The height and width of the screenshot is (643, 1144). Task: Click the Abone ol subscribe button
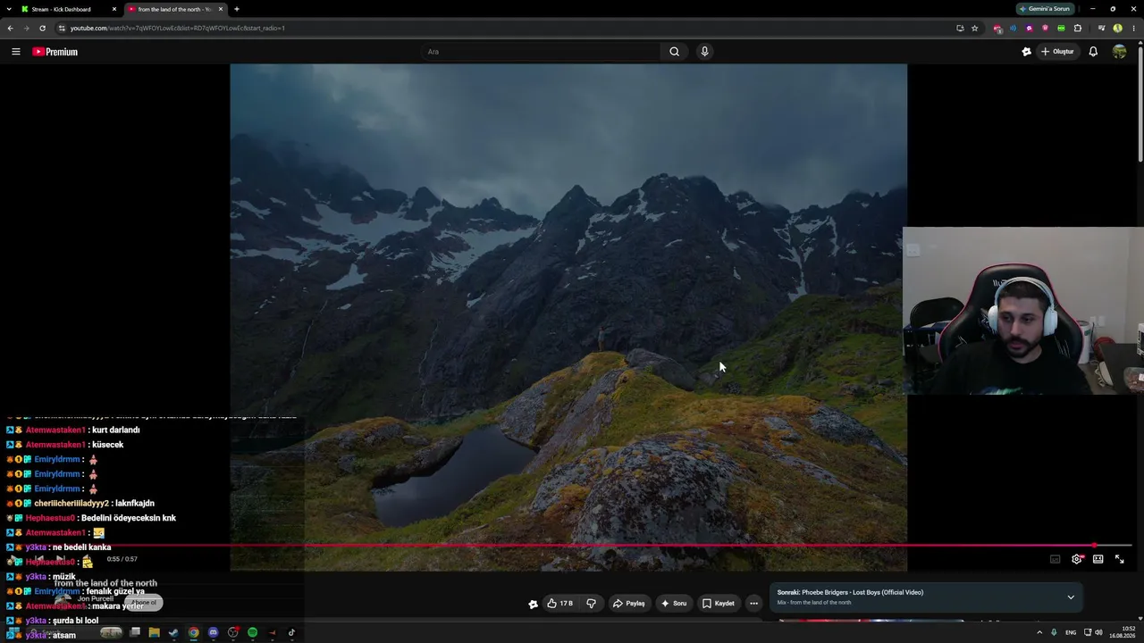point(143,603)
